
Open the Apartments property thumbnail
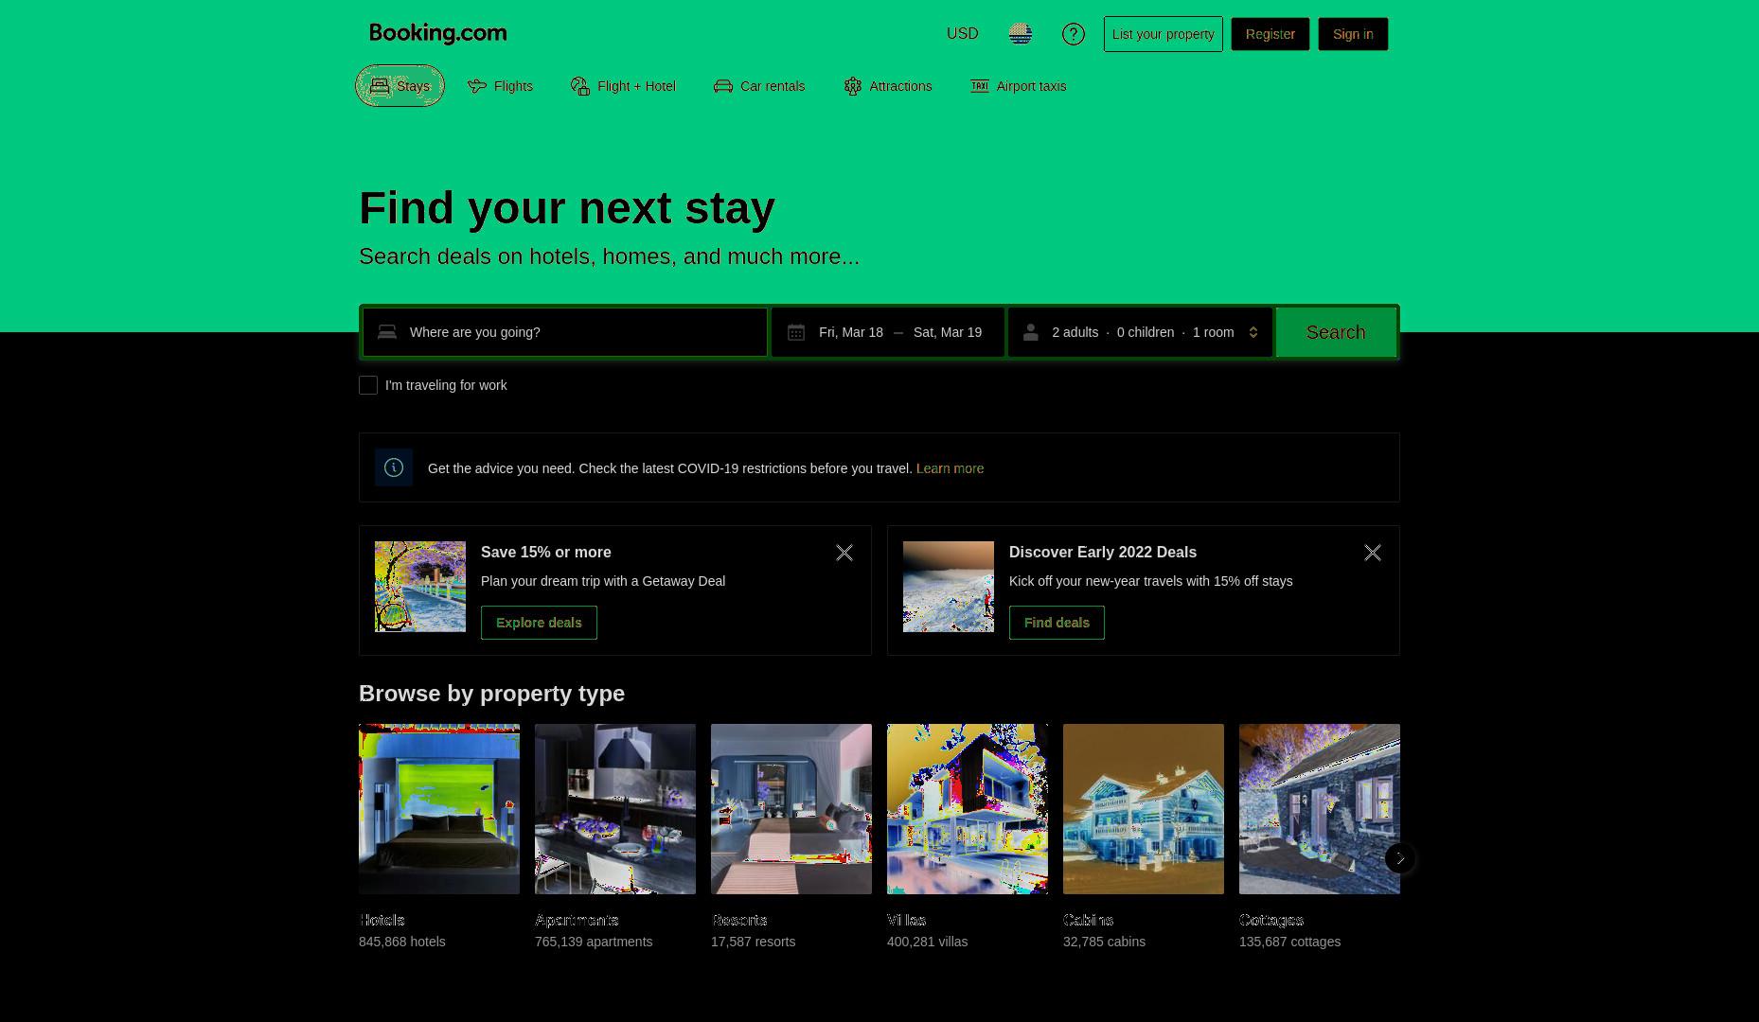pos(615,809)
